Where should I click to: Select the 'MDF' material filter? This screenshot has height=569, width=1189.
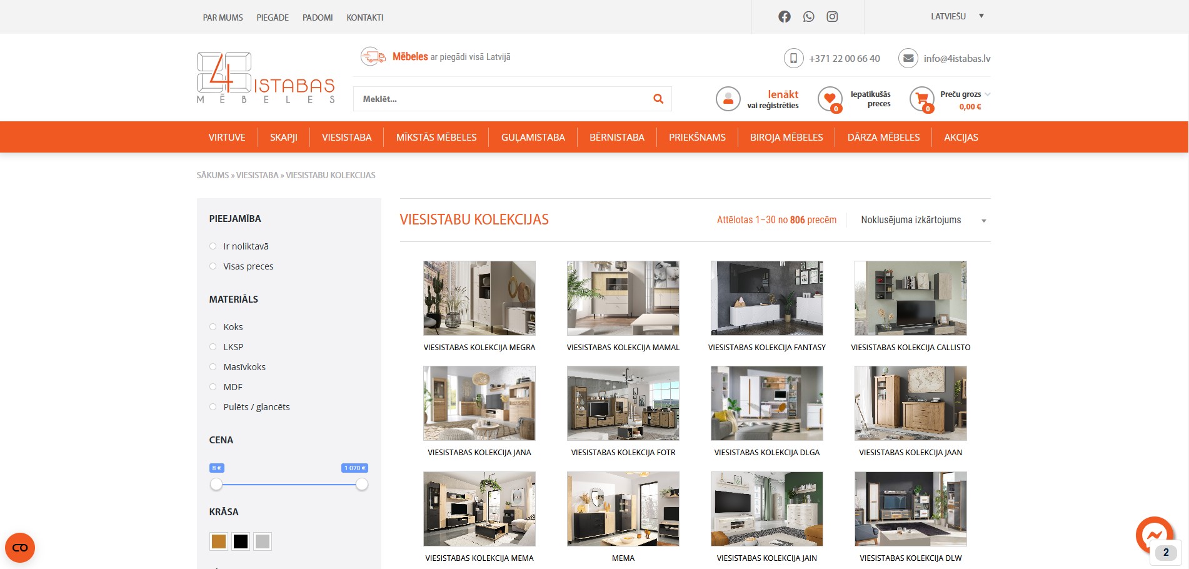click(213, 387)
